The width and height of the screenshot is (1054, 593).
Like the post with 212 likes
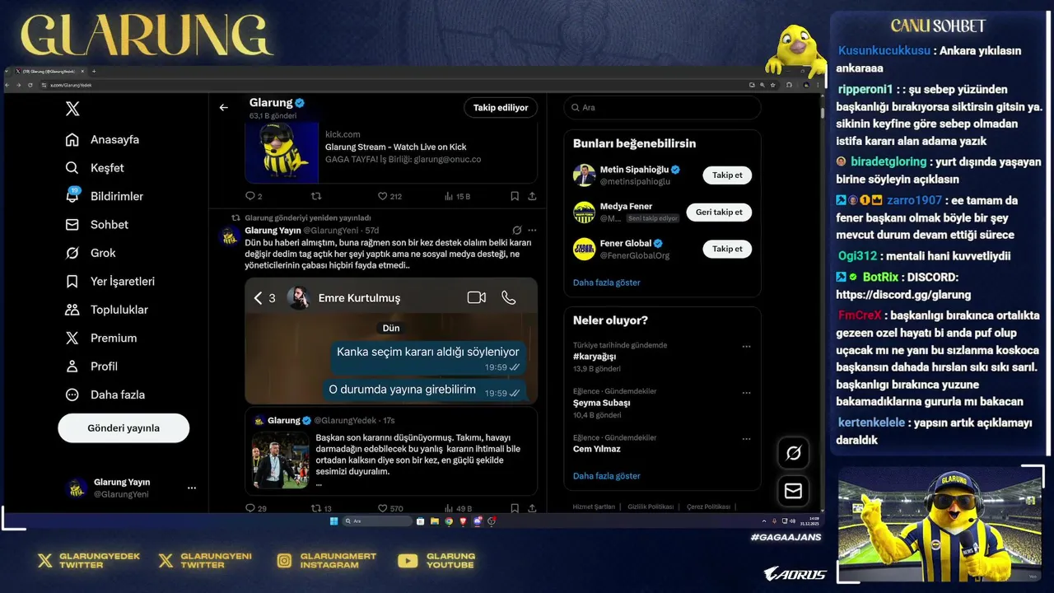389,196
